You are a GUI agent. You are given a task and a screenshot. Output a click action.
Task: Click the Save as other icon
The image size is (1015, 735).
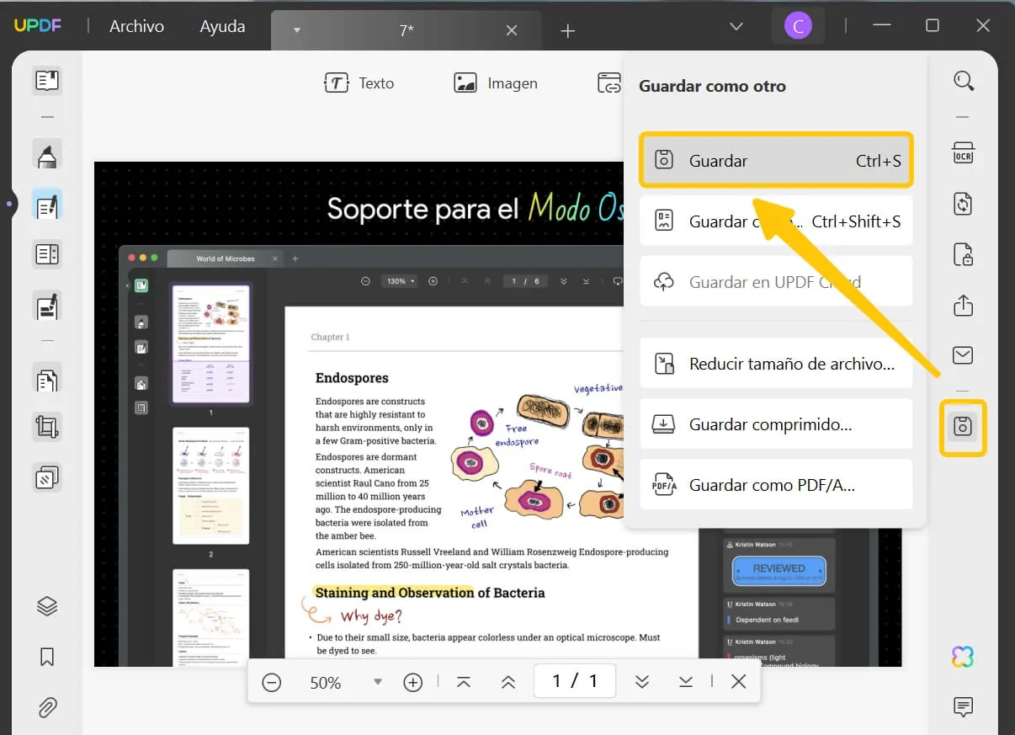pyautogui.click(x=964, y=427)
